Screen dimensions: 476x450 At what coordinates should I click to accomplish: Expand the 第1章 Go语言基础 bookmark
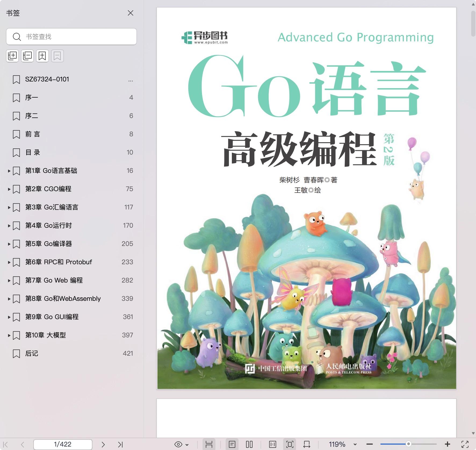(x=9, y=171)
